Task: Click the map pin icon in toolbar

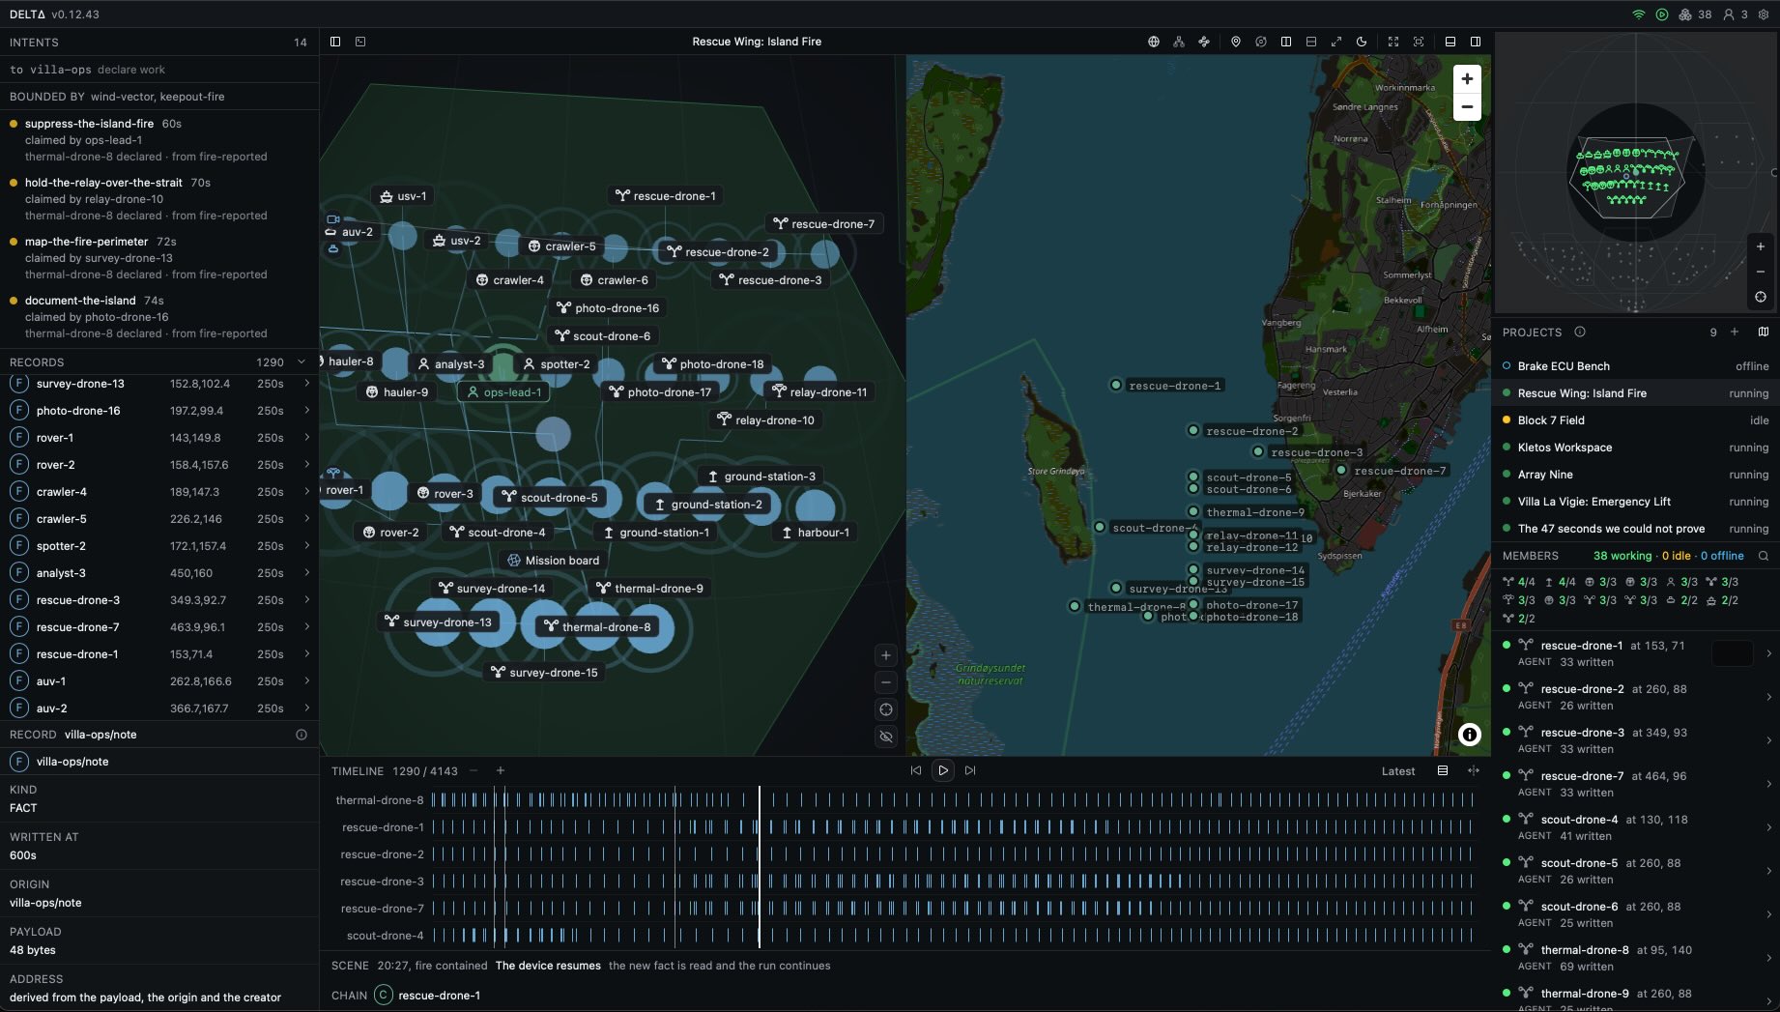Action: (1236, 42)
